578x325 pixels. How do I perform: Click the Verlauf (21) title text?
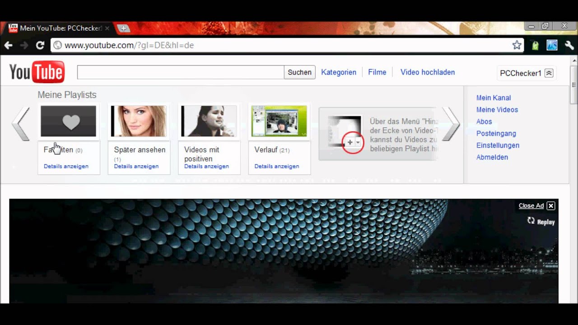pyautogui.click(x=272, y=150)
